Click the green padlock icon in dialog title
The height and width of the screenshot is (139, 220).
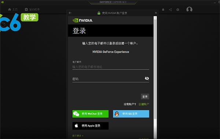99,13
